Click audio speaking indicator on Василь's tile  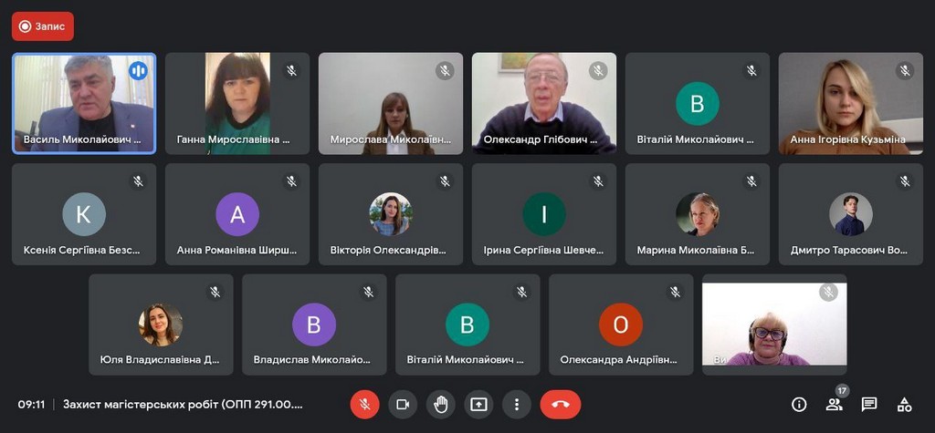pyautogui.click(x=138, y=70)
